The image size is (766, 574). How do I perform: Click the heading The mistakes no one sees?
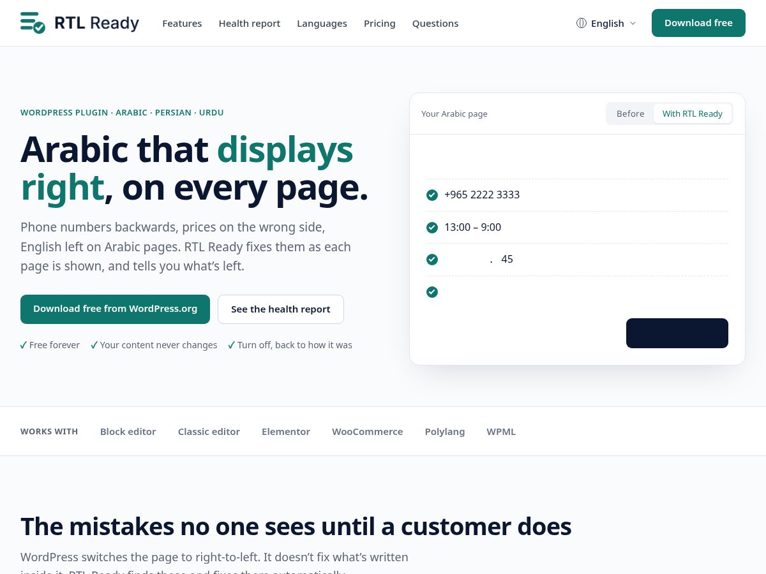pyautogui.click(x=296, y=527)
